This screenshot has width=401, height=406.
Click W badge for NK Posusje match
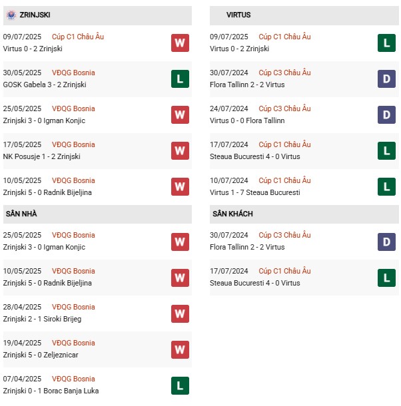[x=180, y=151]
